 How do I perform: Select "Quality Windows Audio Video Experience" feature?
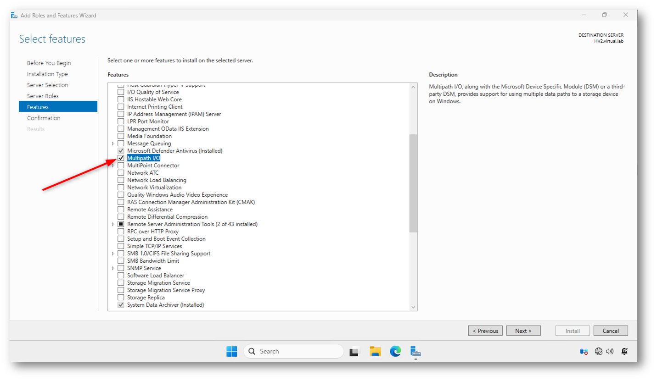[177, 195]
